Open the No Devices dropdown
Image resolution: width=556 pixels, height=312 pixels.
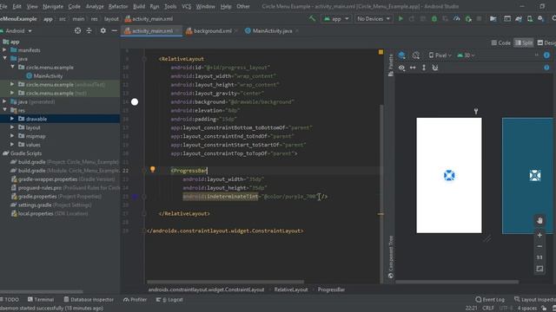click(x=374, y=18)
